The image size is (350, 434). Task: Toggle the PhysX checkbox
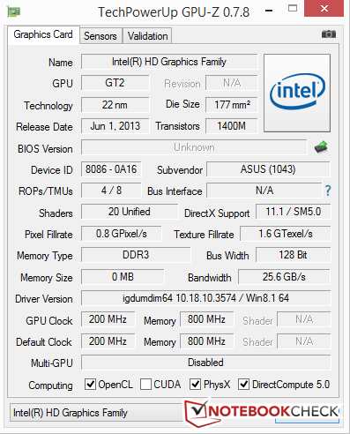[196, 385]
